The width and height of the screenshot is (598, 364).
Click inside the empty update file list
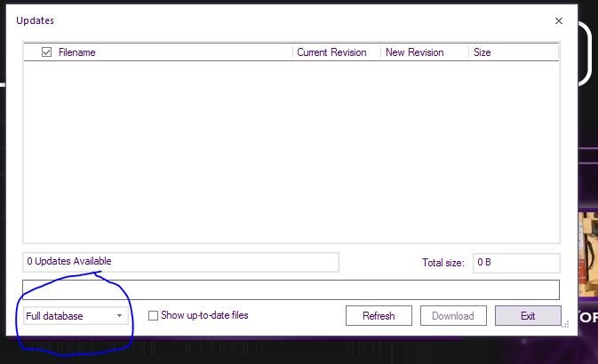[291, 151]
